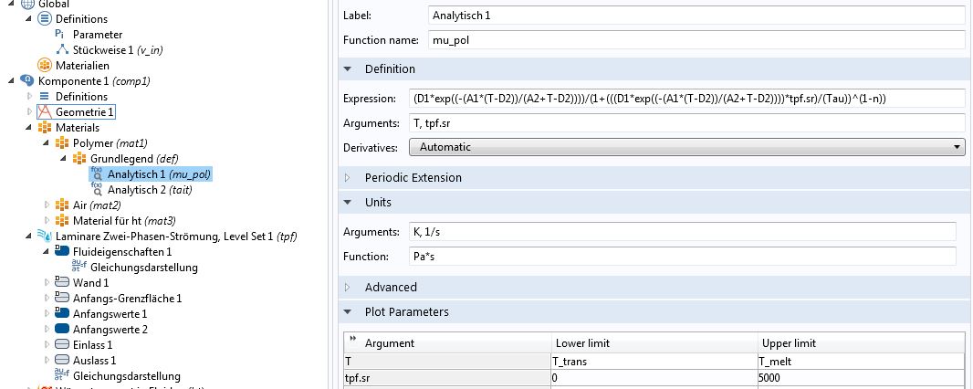Click the Expression input field
Screen dimensions: 973x389
point(685,99)
